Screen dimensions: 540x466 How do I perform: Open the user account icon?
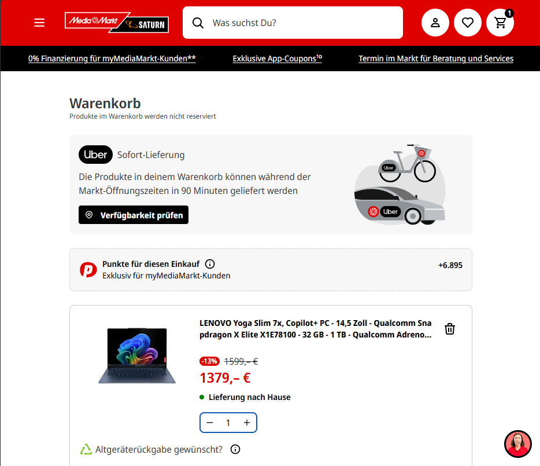tap(435, 23)
